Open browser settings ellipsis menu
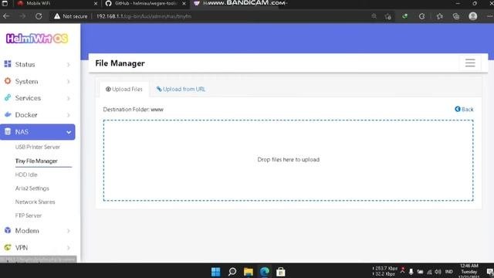 [x=489, y=16]
